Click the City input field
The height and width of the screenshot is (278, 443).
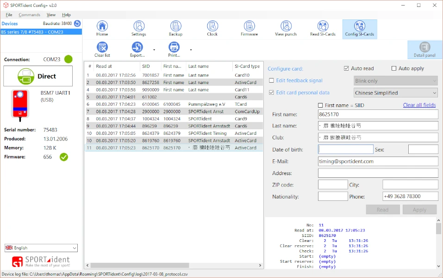point(410,185)
